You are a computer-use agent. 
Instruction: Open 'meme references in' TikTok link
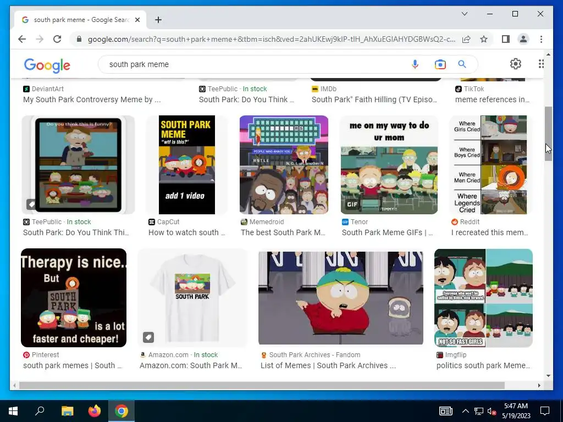pos(492,100)
